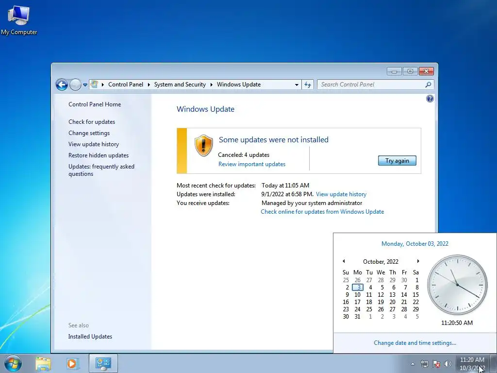Click the Control Panel address bar icon

(x=94, y=84)
